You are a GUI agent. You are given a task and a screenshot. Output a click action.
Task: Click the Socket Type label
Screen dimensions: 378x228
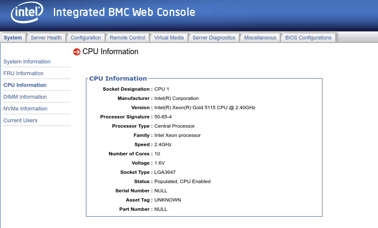click(135, 172)
